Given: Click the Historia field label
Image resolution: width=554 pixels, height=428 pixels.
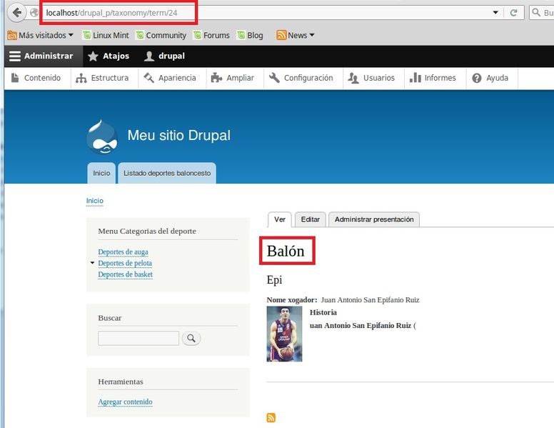Looking at the screenshot, I should click(x=323, y=312).
